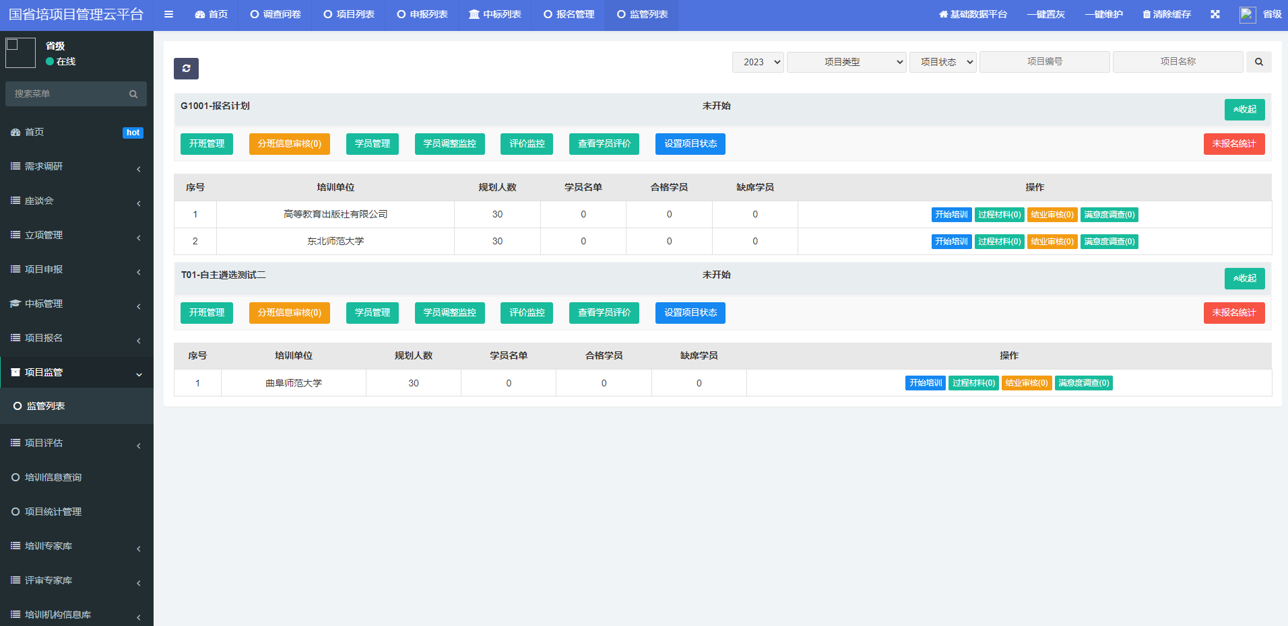Expand the 需求调研 sidebar menu
Image resolution: width=1288 pixels, height=626 pixels.
tap(76, 166)
